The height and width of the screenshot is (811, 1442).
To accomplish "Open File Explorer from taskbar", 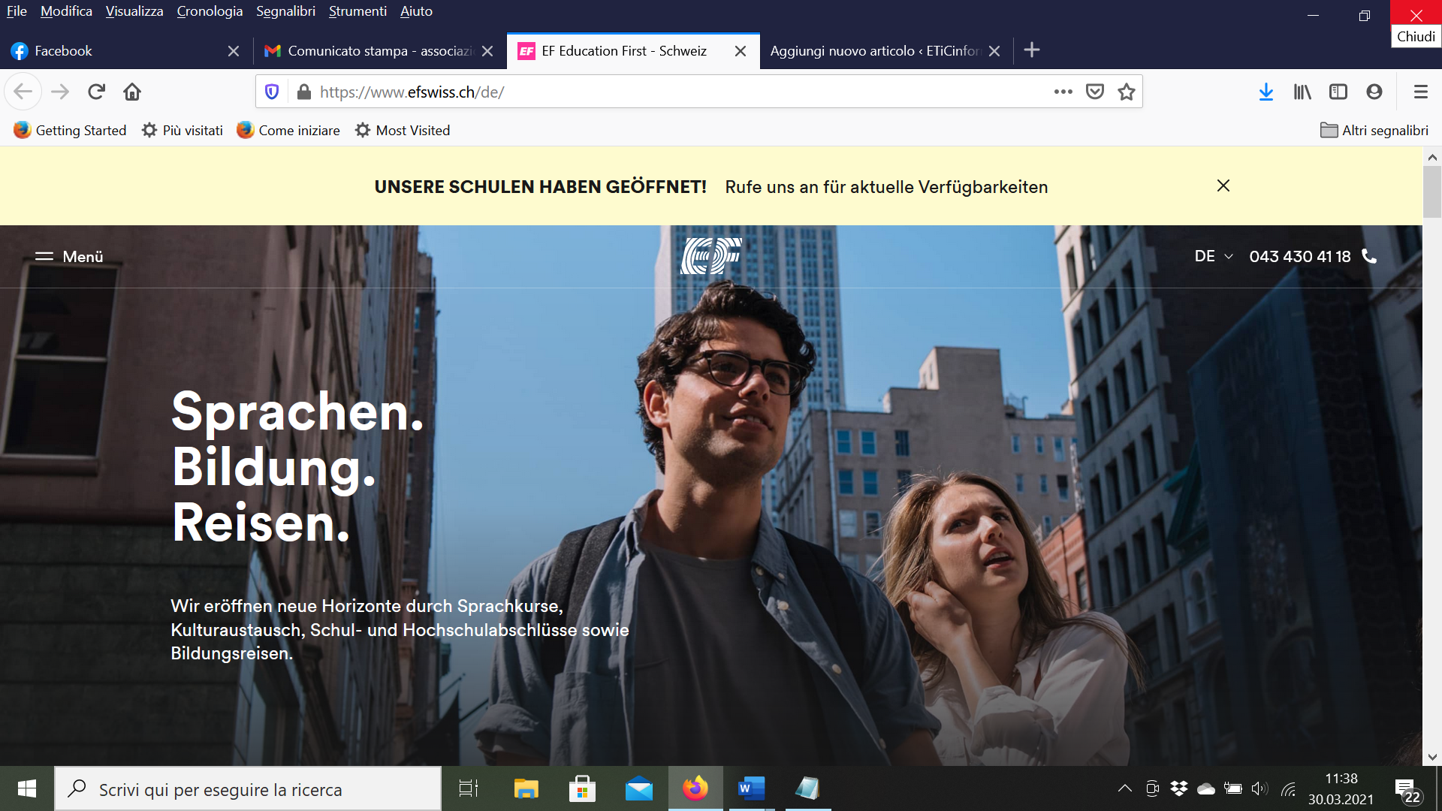I will 526,788.
